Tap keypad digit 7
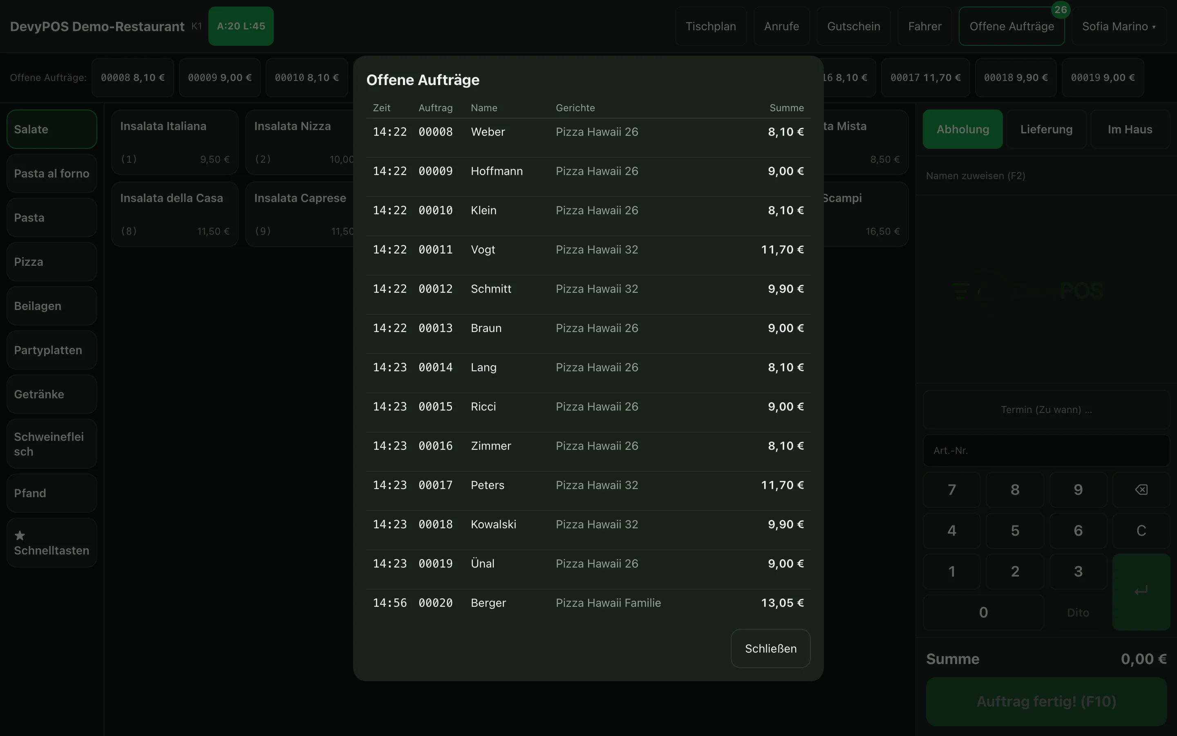The width and height of the screenshot is (1177, 736). 951,490
